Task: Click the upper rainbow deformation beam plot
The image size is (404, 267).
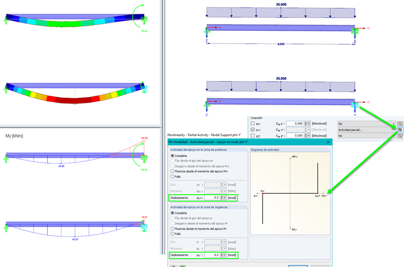Action: (75, 20)
